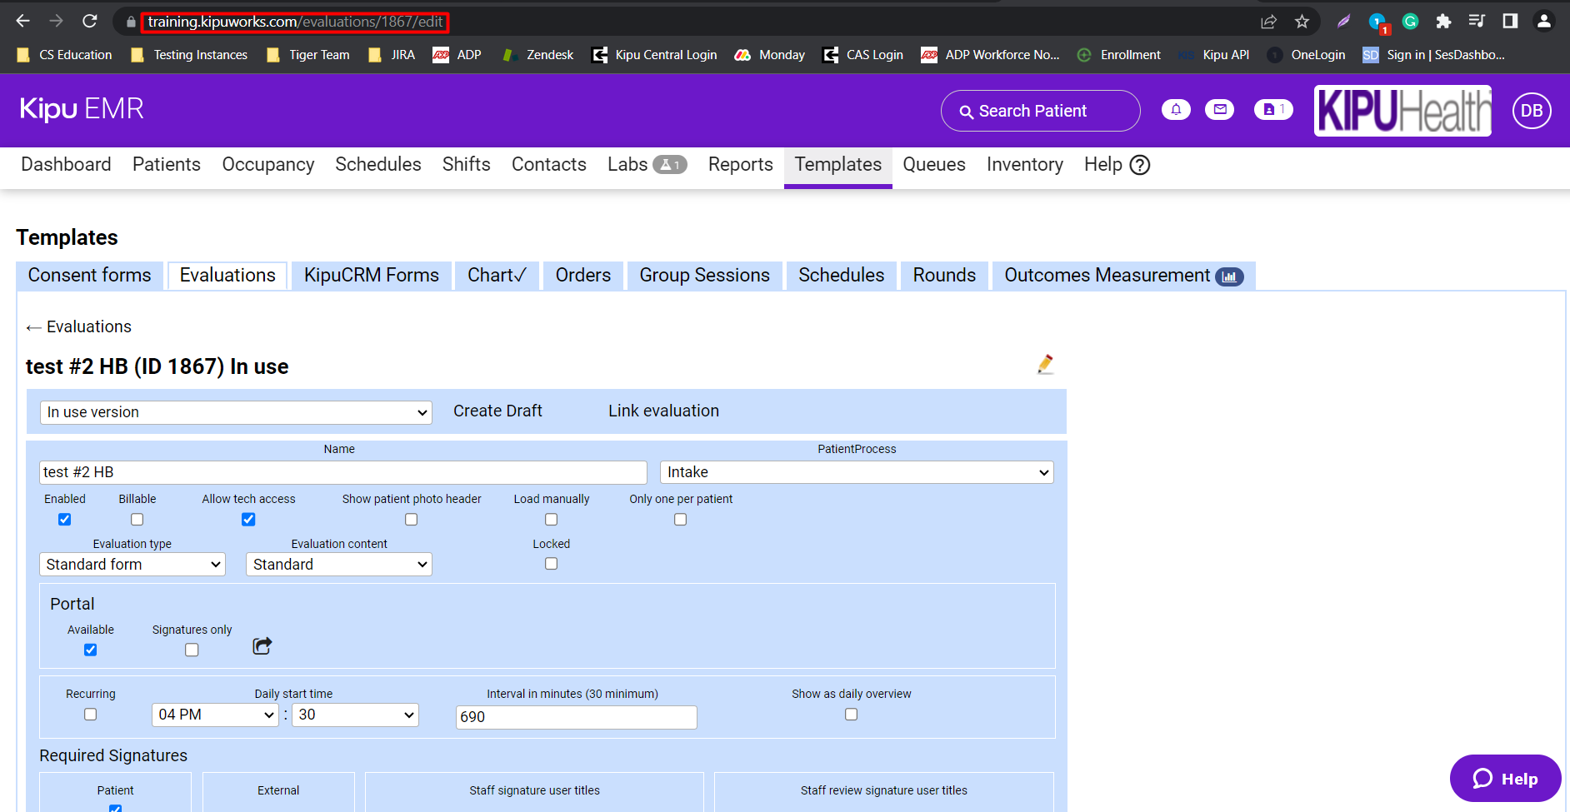
Task: Open the PatientProcess dropdown showing Intake
Action: [857, 472]
